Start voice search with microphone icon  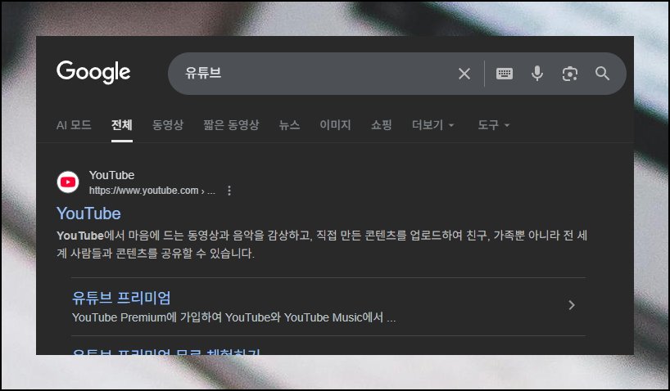click(x=537, y=74)
